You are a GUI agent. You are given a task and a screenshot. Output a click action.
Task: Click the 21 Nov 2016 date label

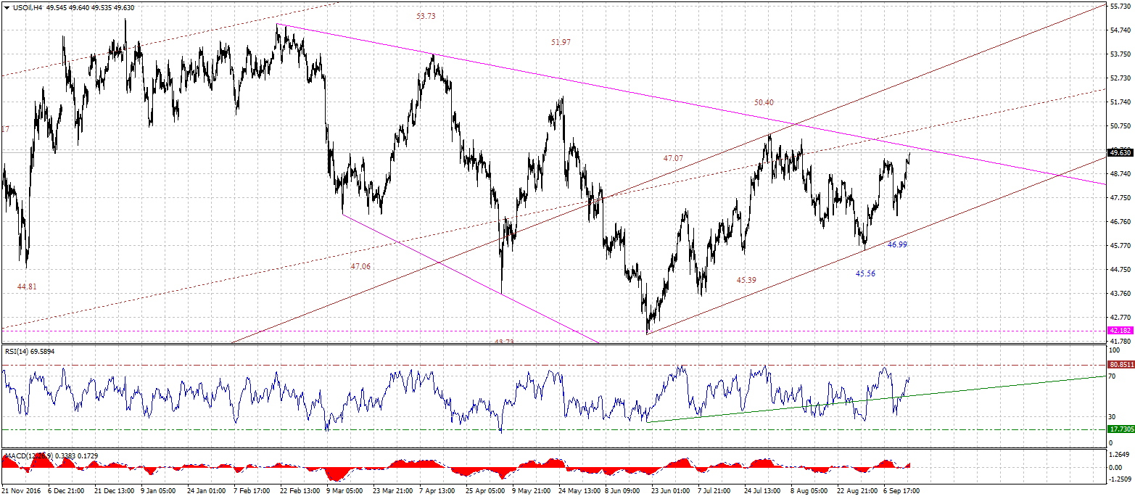pos(22,491)
